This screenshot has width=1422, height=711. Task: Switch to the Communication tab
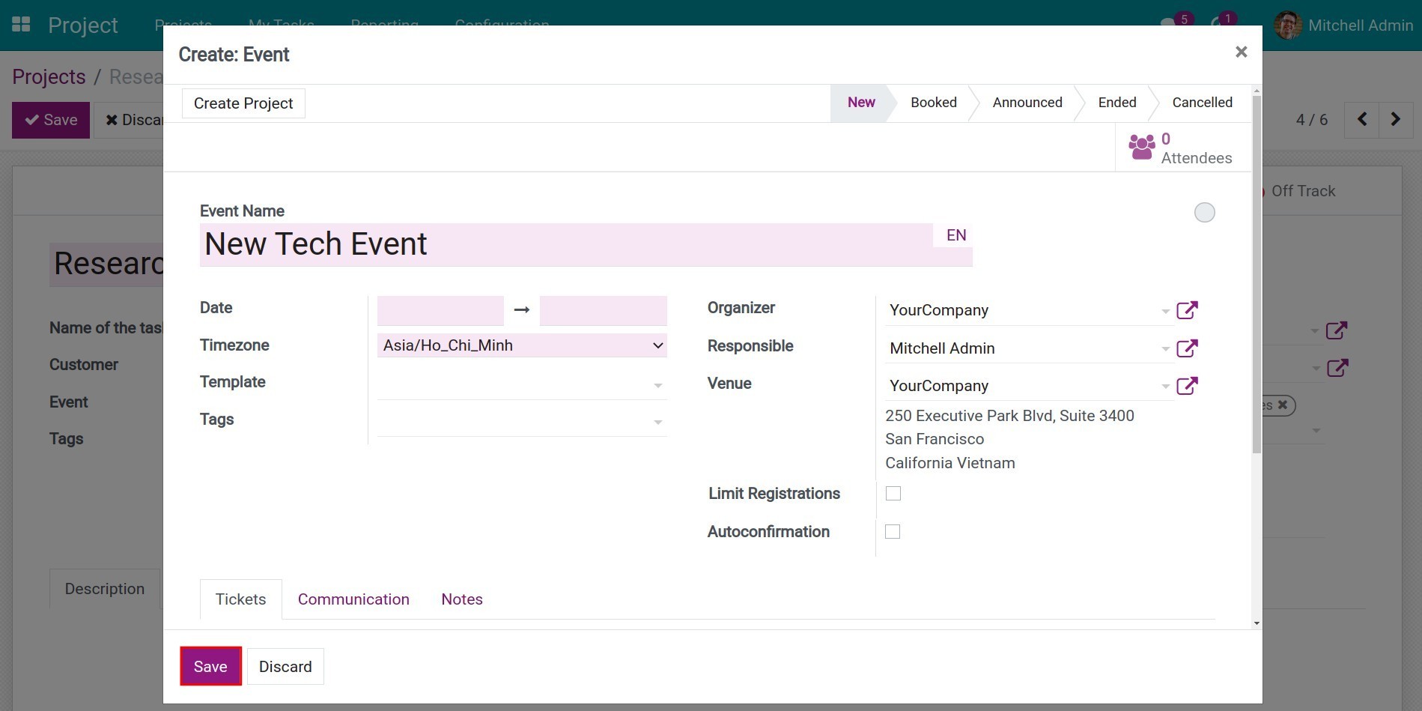click(x=353, y=599)
